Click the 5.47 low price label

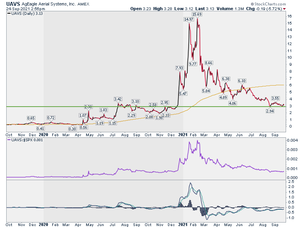183,94
